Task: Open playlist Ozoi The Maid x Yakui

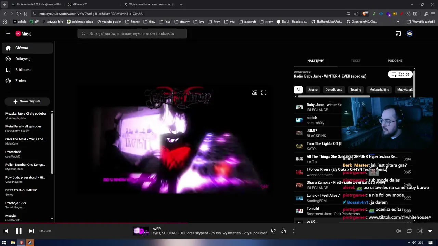Action: pos(26,141)
